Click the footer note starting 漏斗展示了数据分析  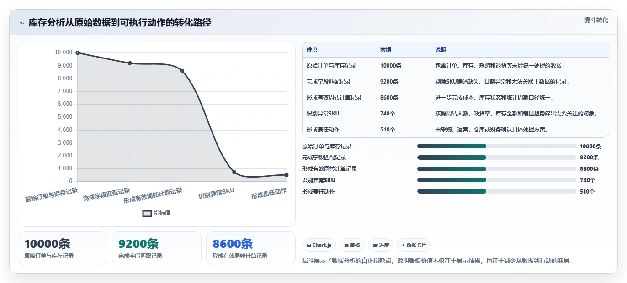coord(437,261)
